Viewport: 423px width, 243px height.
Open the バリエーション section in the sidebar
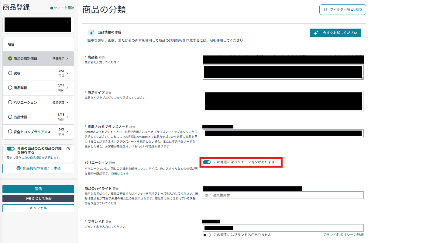click(x=38, y=102)
